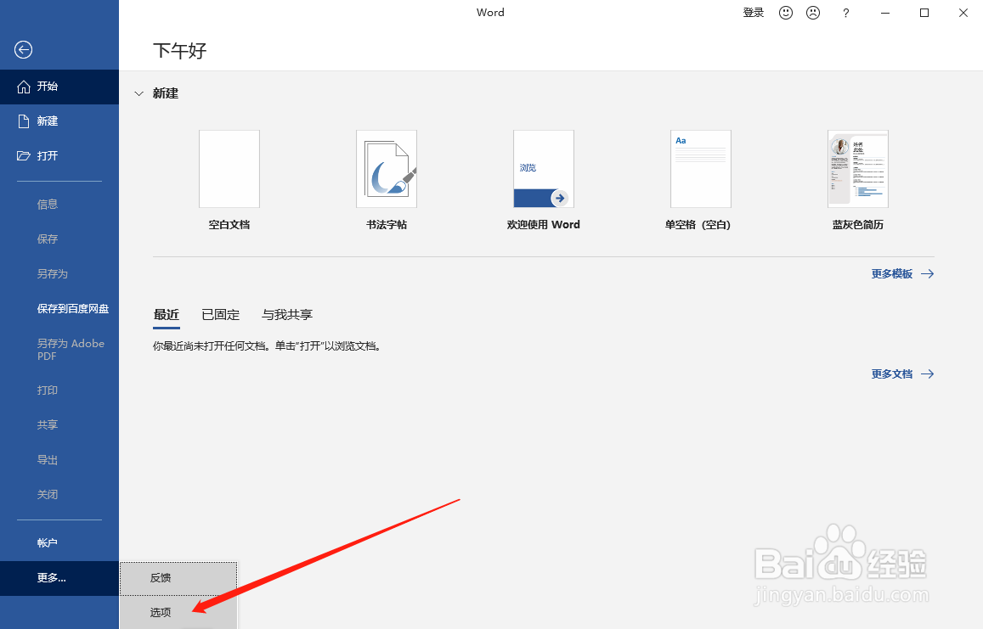
Task: Click the frowning face feedback icon
Action: coord(813,13)
